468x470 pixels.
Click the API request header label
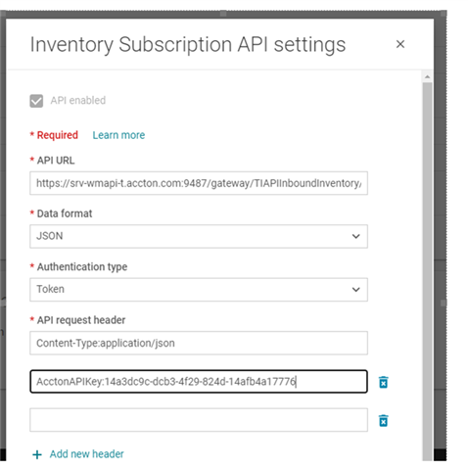click(81, 320)
